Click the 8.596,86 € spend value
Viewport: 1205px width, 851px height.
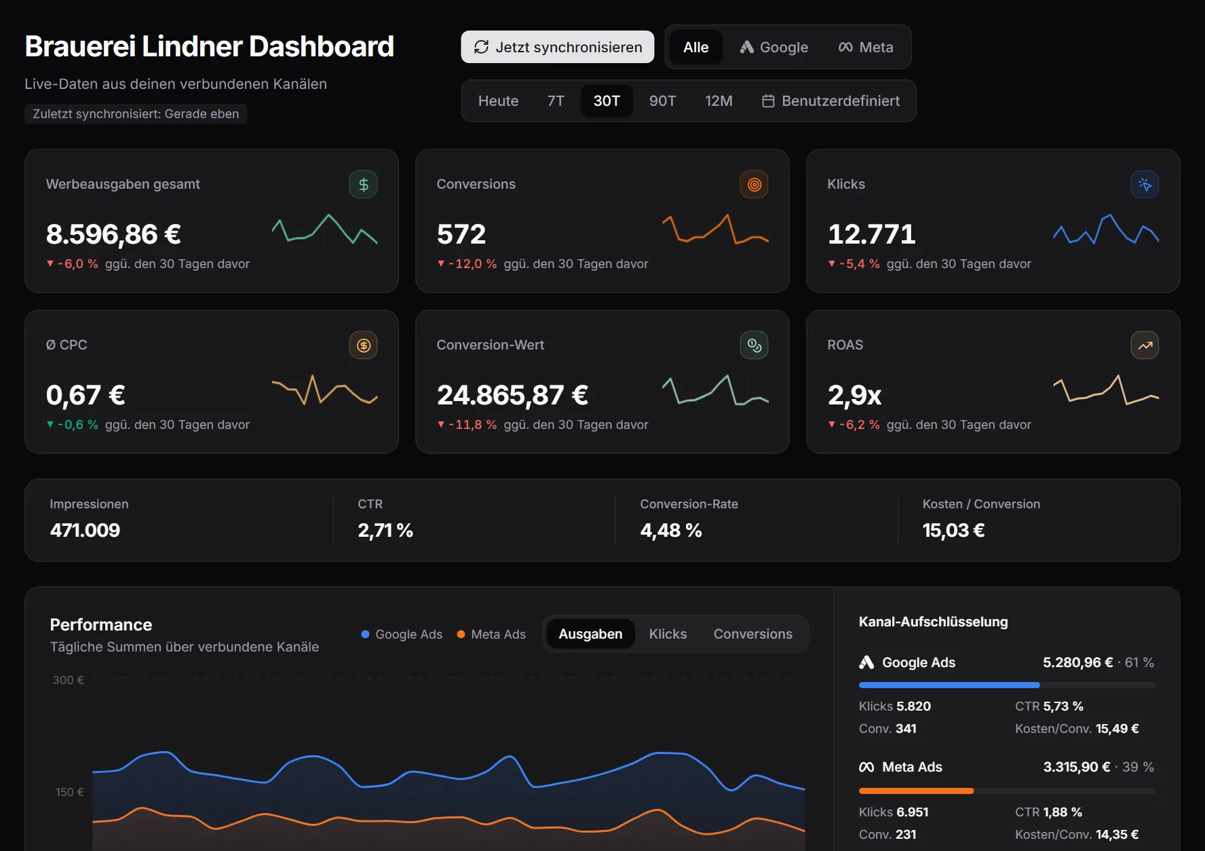tap(113, 234)
